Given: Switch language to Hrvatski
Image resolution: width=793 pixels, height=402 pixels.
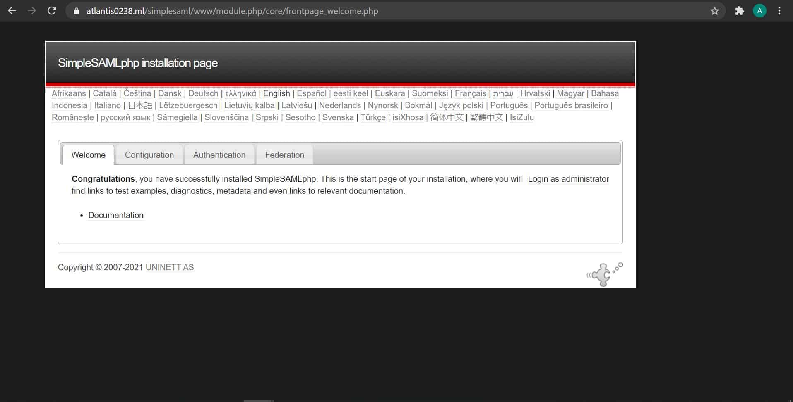Looking at the screenshot, I should (x=535, y=93).
